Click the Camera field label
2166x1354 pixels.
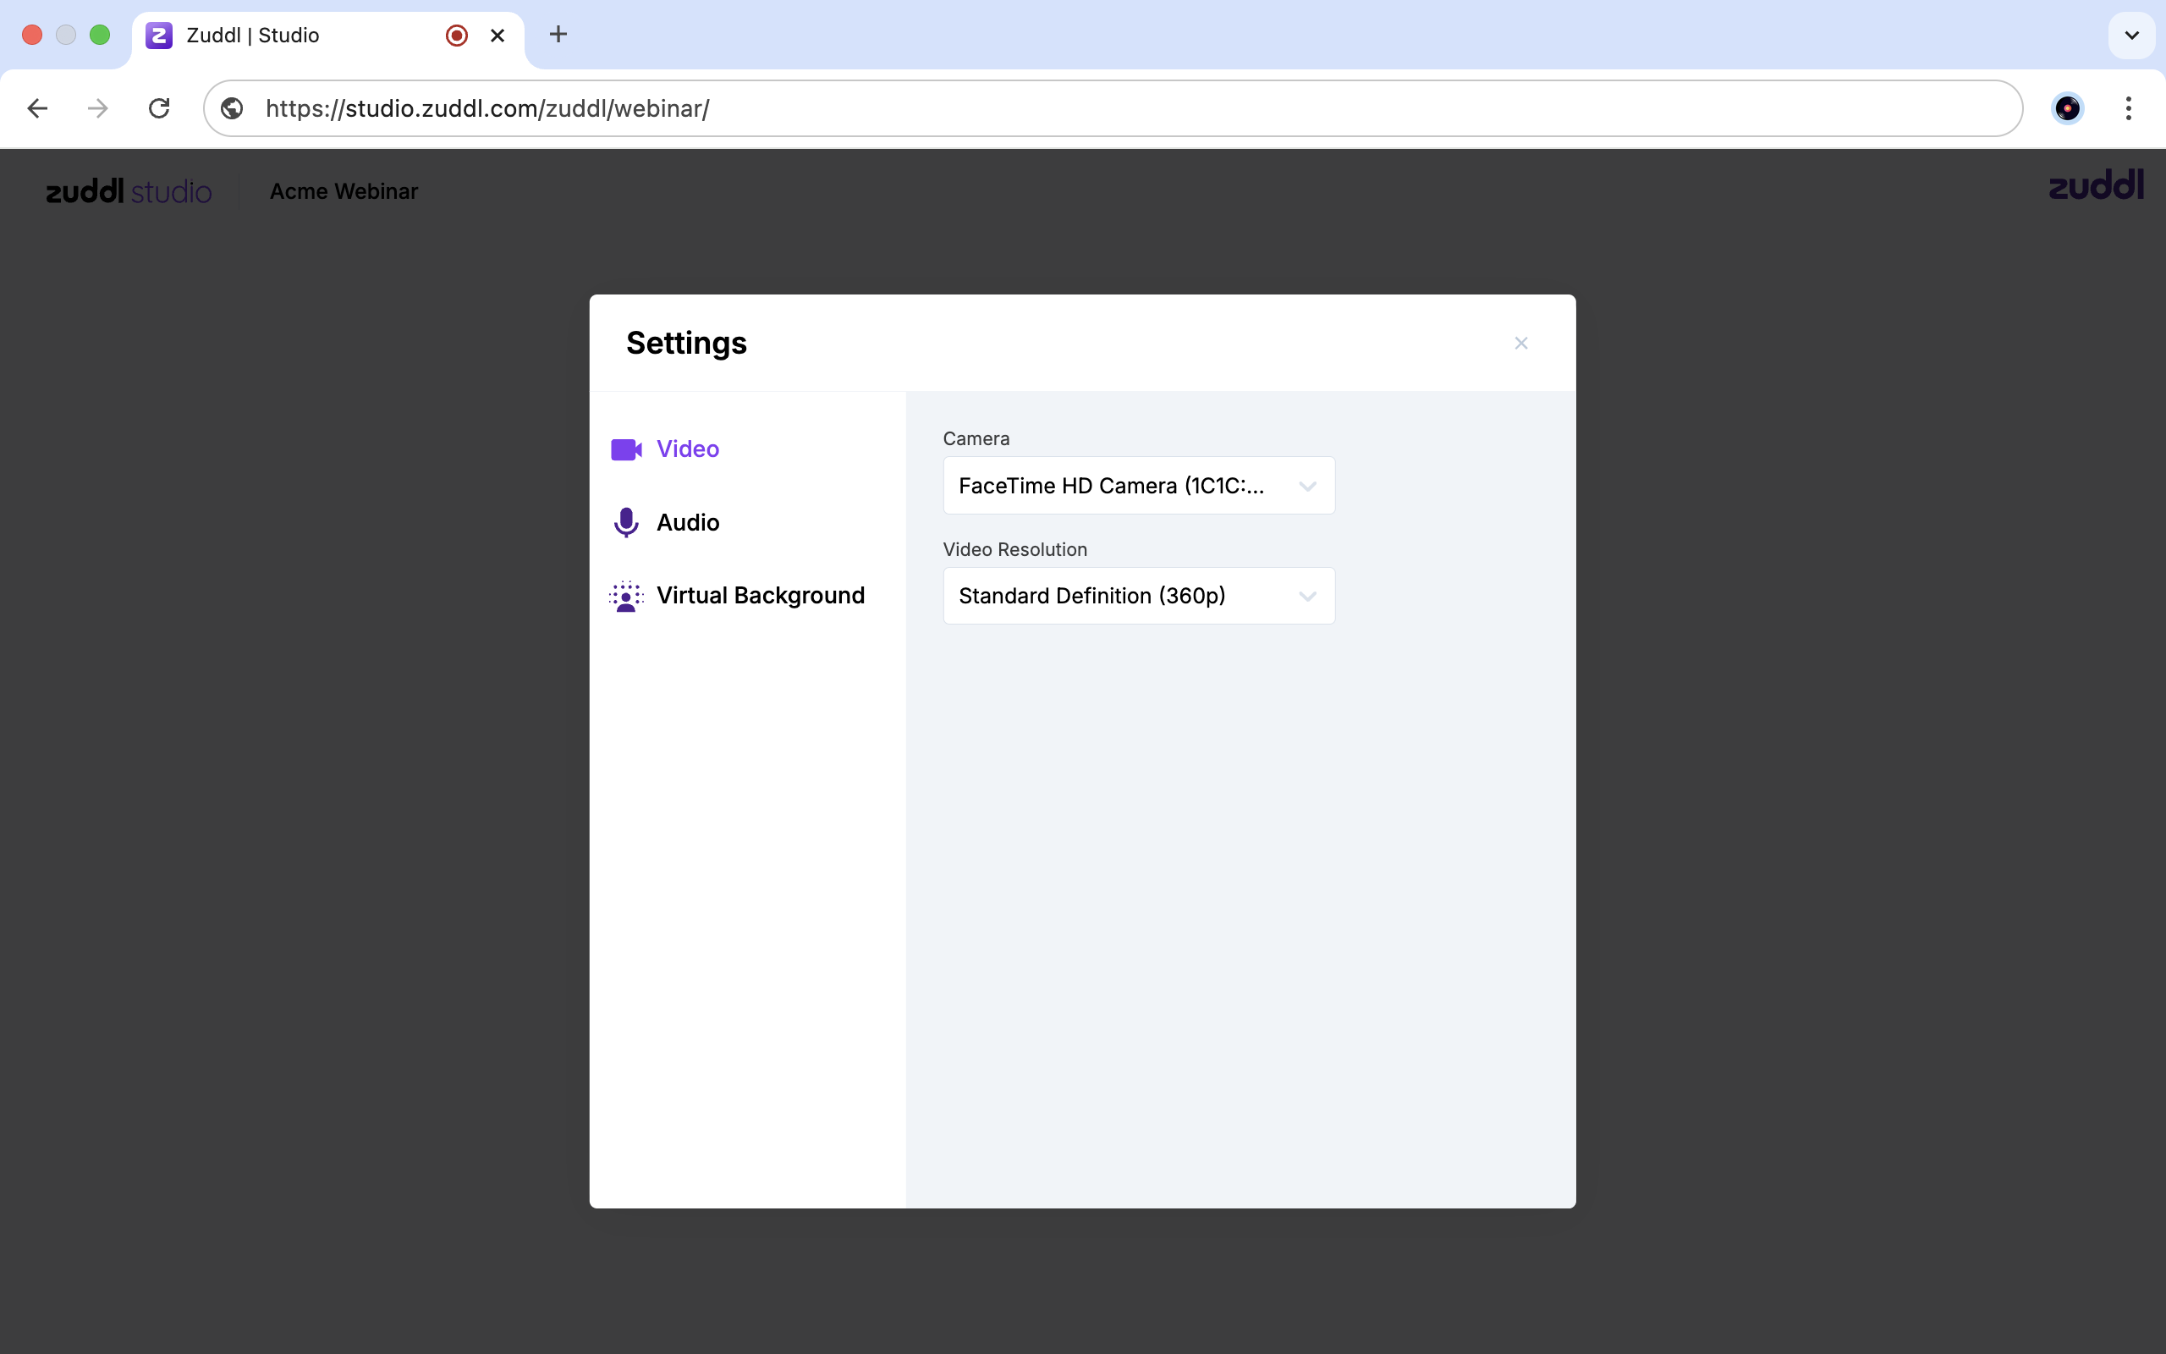coord(976,439)
